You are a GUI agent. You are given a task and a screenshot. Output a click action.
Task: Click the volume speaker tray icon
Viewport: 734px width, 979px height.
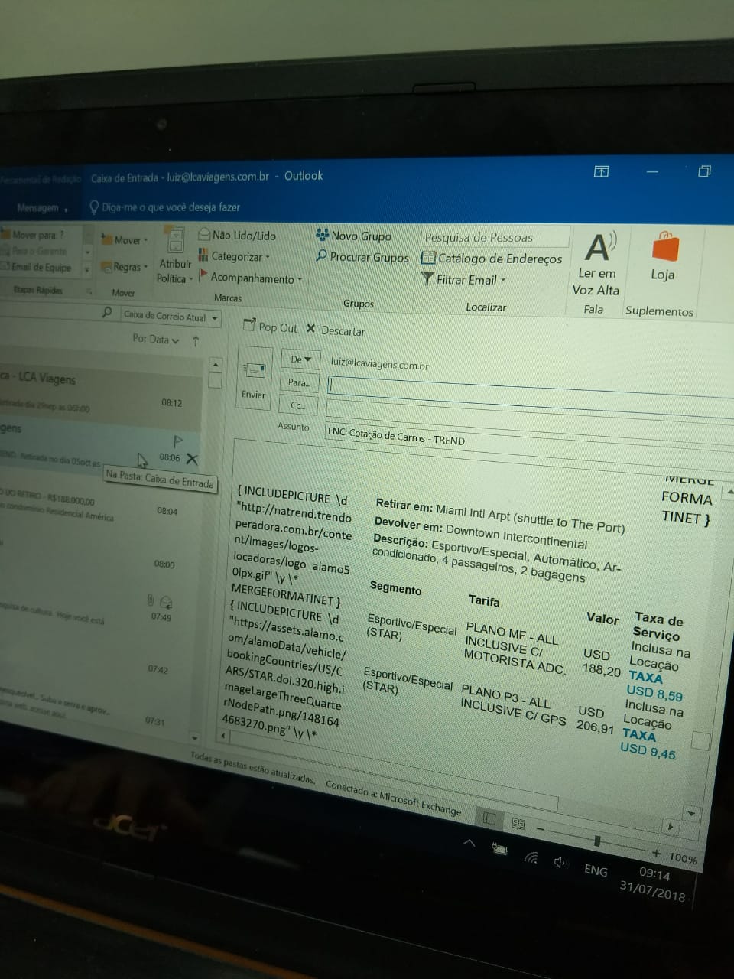click(560, 863)
